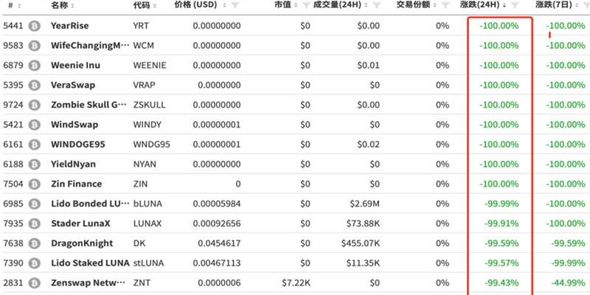Open the Lido Staked LUNA coin page
The width and height of the screenshot is (590, 295).
90,263
